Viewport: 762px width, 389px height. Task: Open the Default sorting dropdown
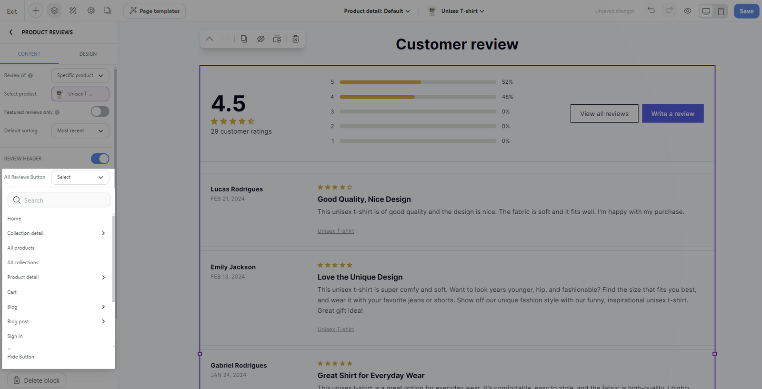coord(80,130)
